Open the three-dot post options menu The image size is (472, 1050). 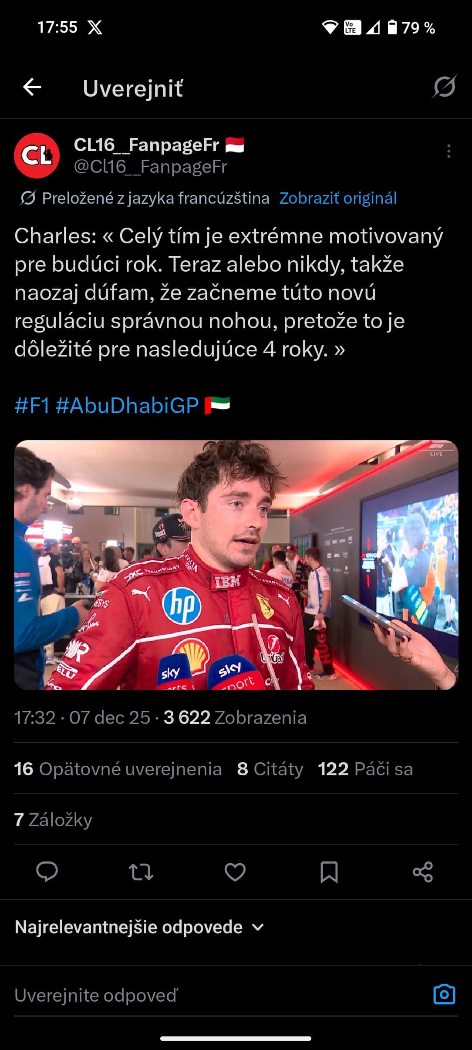pyautogui.click(x=448, y=151)
